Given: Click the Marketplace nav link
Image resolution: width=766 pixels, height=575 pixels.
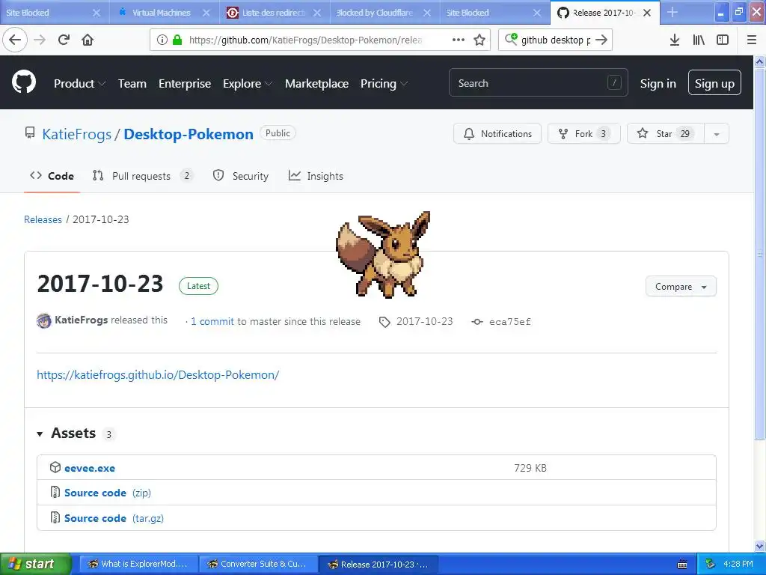Looking at the screenshot, I should point(316,84).
